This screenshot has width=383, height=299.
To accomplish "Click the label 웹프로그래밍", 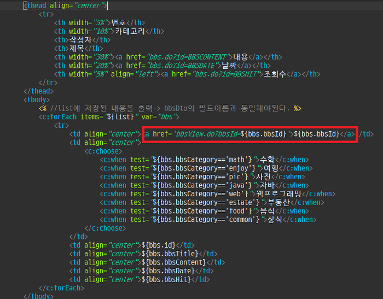I will tap(278, 194).
